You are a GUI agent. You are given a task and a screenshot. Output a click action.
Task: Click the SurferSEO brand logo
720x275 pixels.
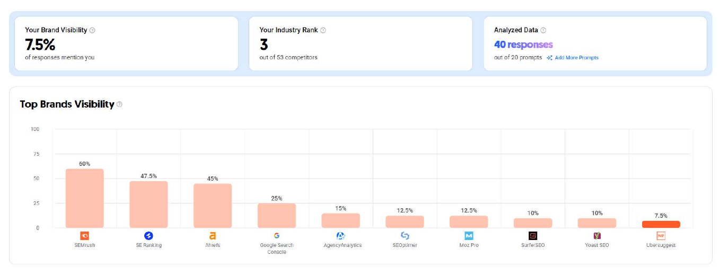[533, 236]
